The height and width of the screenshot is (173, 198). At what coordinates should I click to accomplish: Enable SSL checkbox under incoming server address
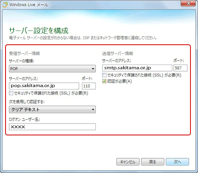11,93
